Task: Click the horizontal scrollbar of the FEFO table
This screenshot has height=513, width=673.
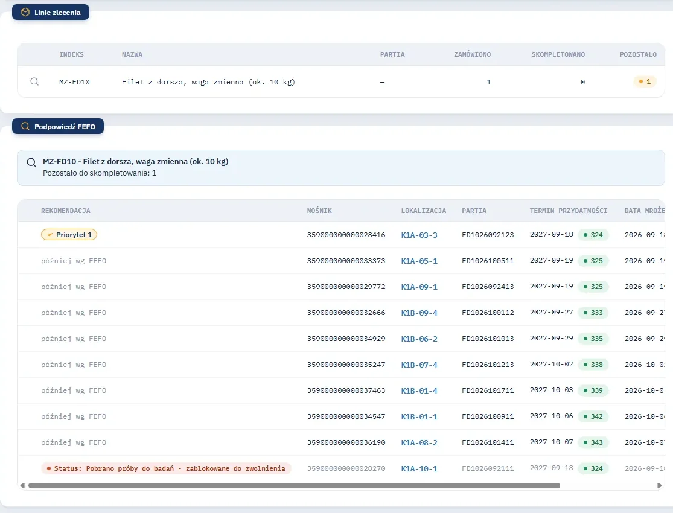Action: pos(294,485)
